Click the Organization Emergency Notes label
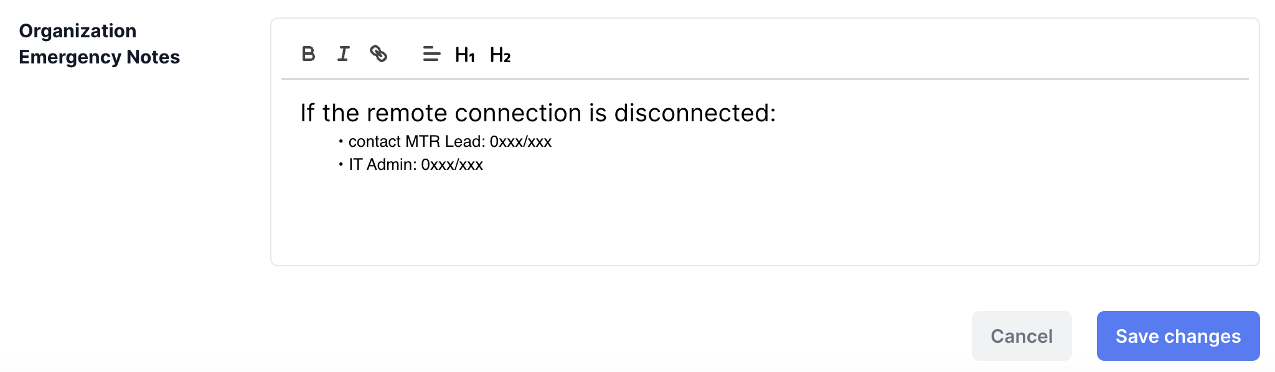Image resolution: width=1275 pixels, height=372 pixels. click(x=99, y=44)
